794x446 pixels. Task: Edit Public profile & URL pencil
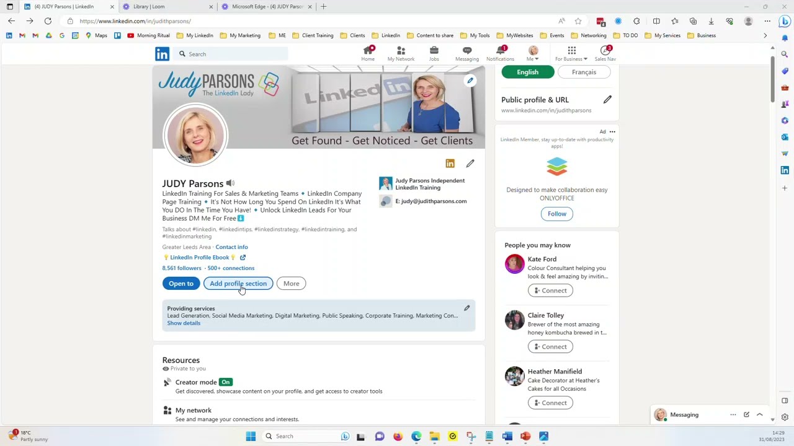click(x=607, y=100)
